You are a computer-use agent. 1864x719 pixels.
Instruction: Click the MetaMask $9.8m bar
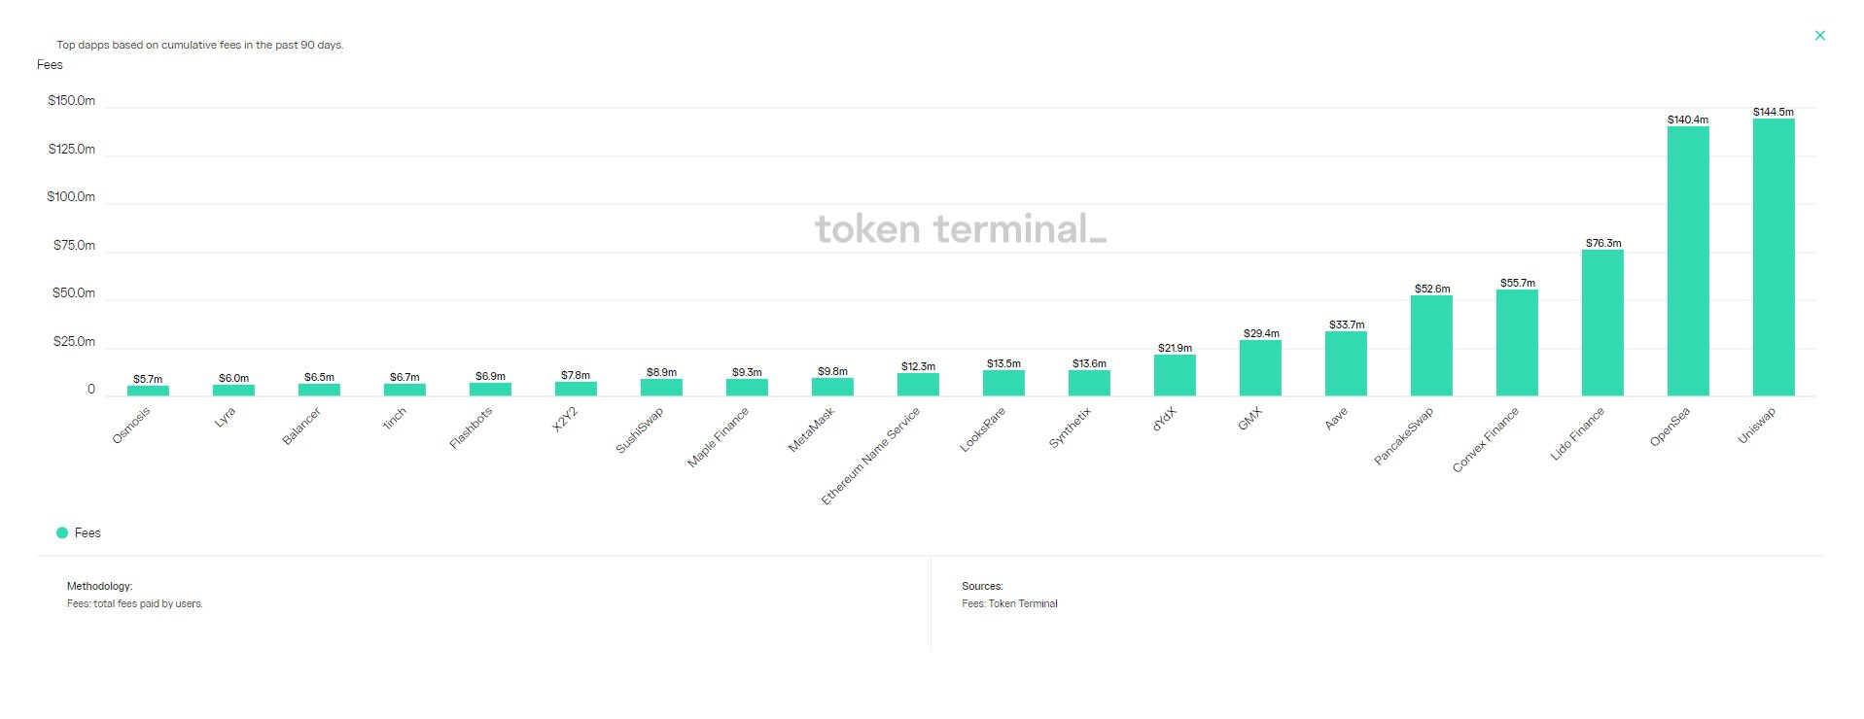coord(831,387)
